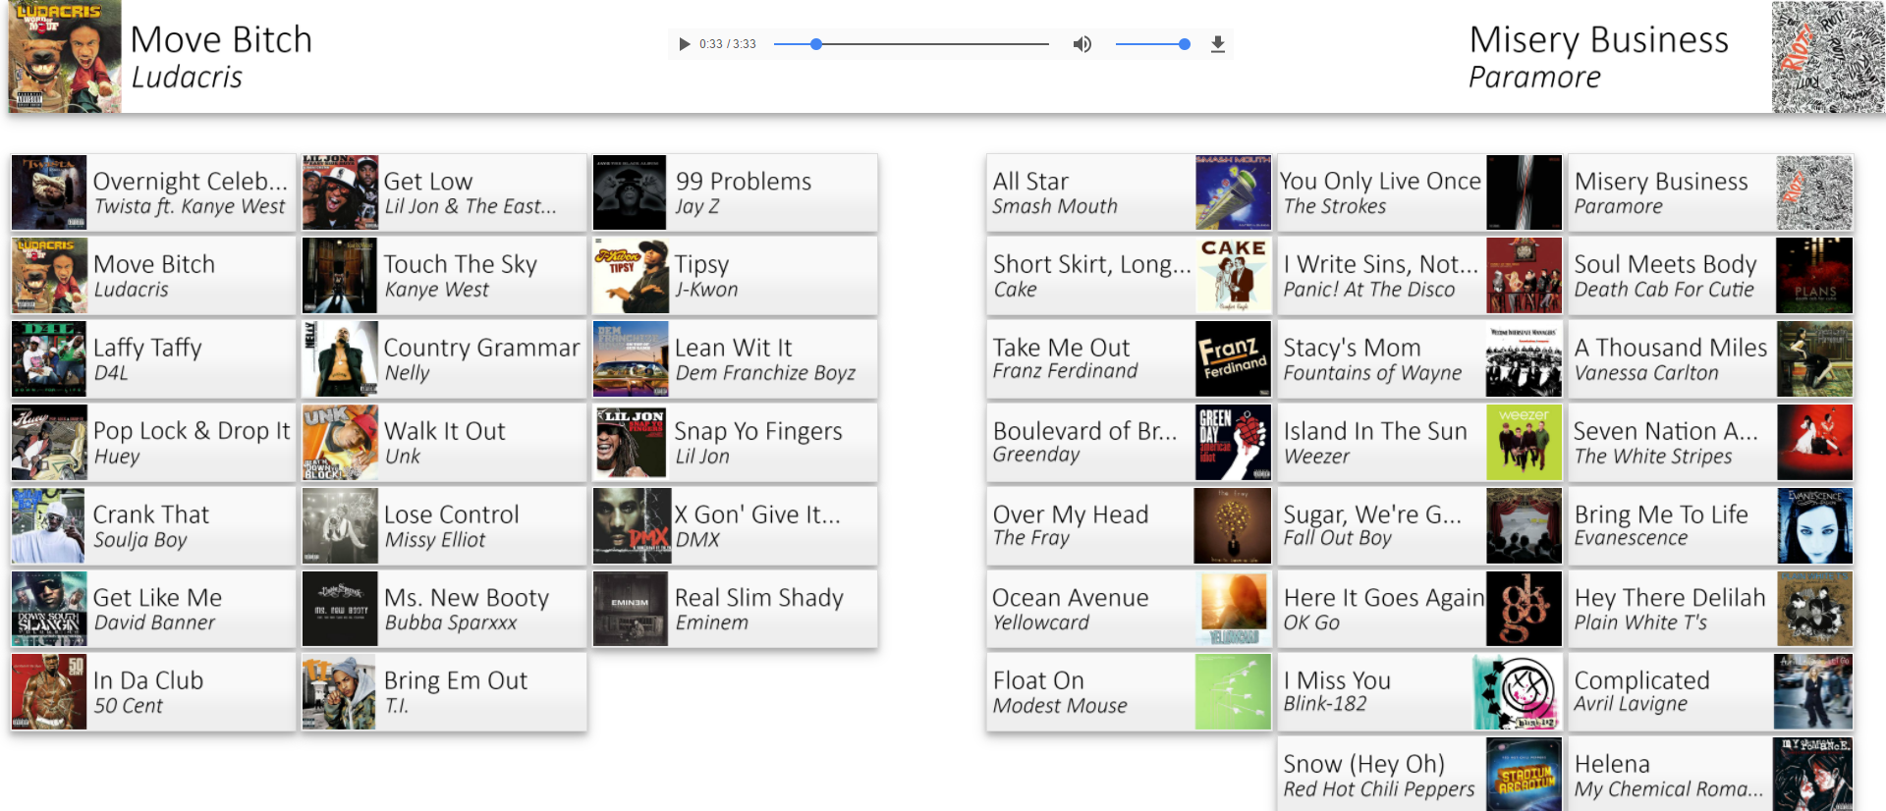Mute audio with the speaker icon
The image size is (1886, 811).
[1082, 44]
